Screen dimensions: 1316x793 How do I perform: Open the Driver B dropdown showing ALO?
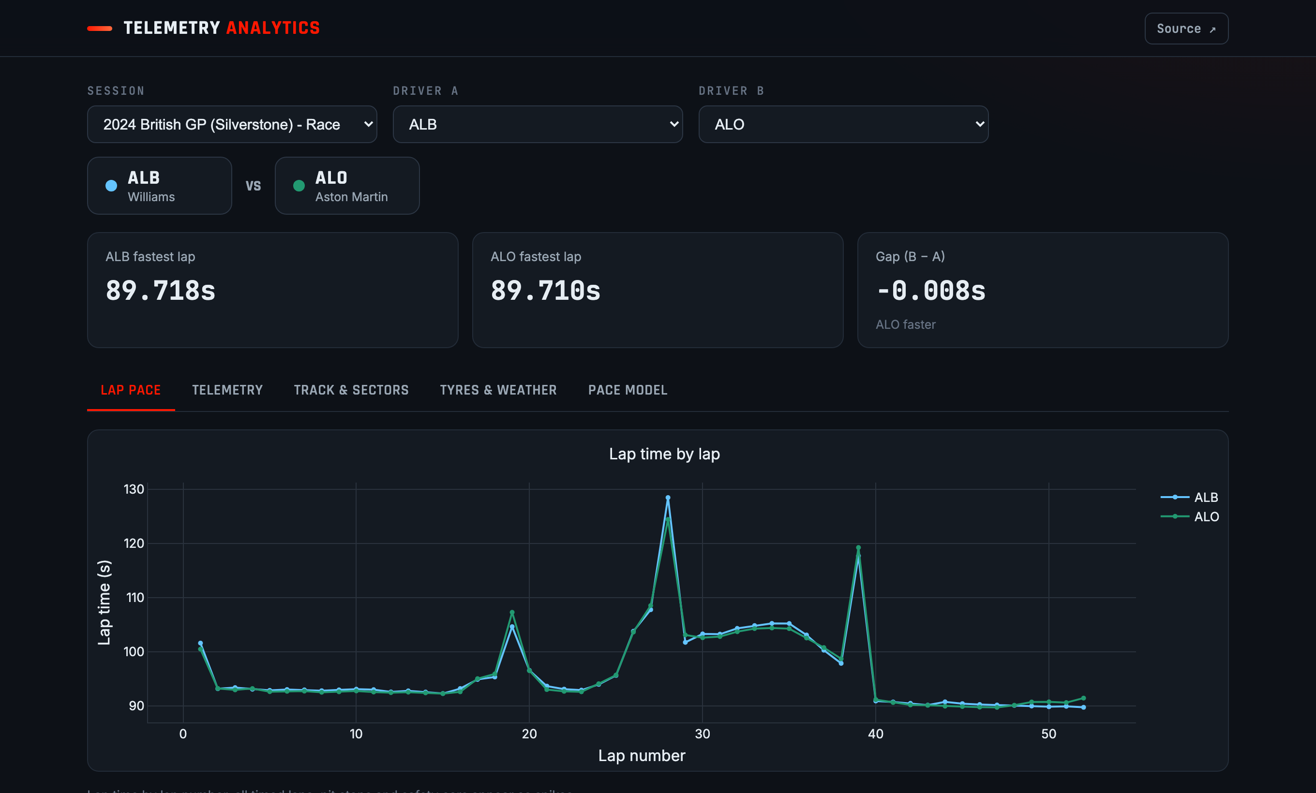[x=843, y=124]
